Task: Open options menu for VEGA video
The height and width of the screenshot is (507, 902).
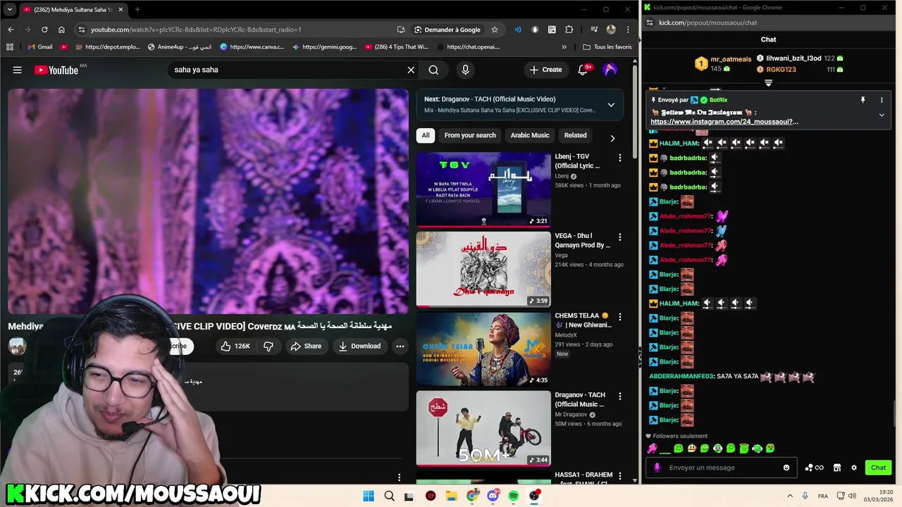Action: pos(620,237)
